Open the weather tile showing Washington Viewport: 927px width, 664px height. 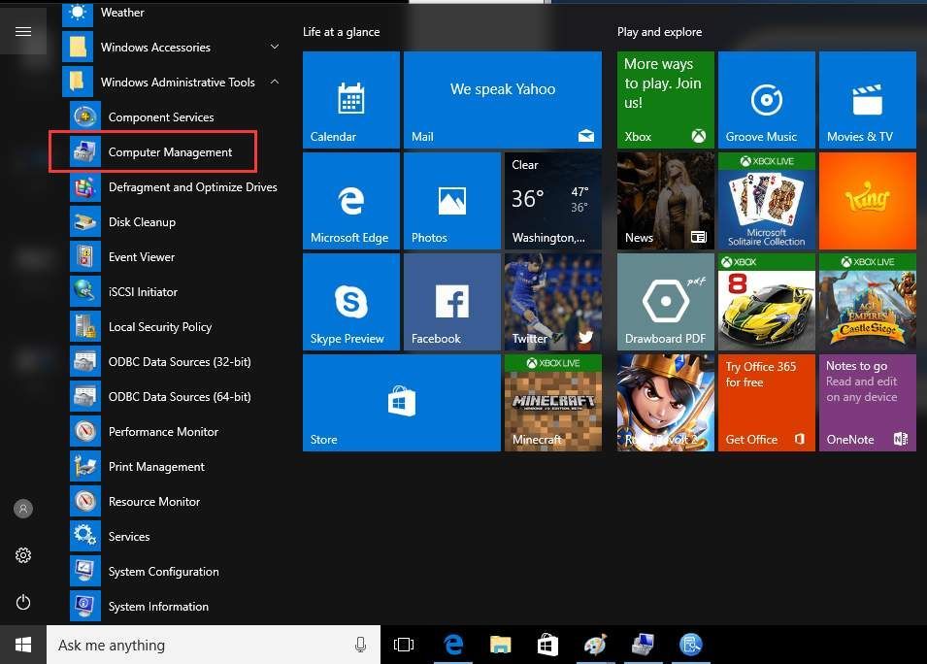[x=552, y=201]
